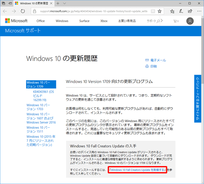Open Windows 10 バージョン 1511 link
The height and width of the screenshot is (184, 204).
click(38, 129)
